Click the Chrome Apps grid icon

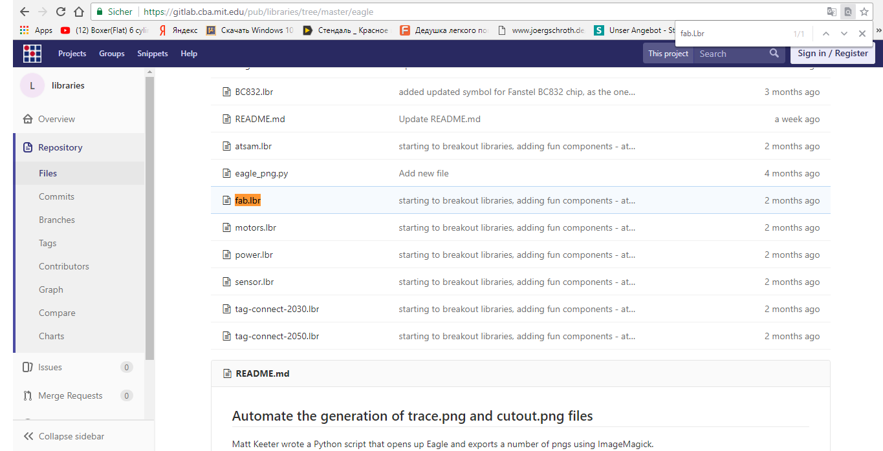(25, 30)
